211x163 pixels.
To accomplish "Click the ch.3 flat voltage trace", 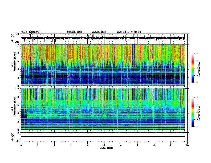I will [103, 136].
